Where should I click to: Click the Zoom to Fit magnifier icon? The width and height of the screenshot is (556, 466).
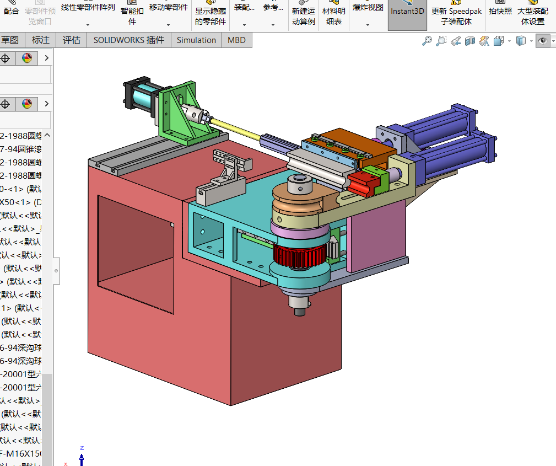click(427, 41)
